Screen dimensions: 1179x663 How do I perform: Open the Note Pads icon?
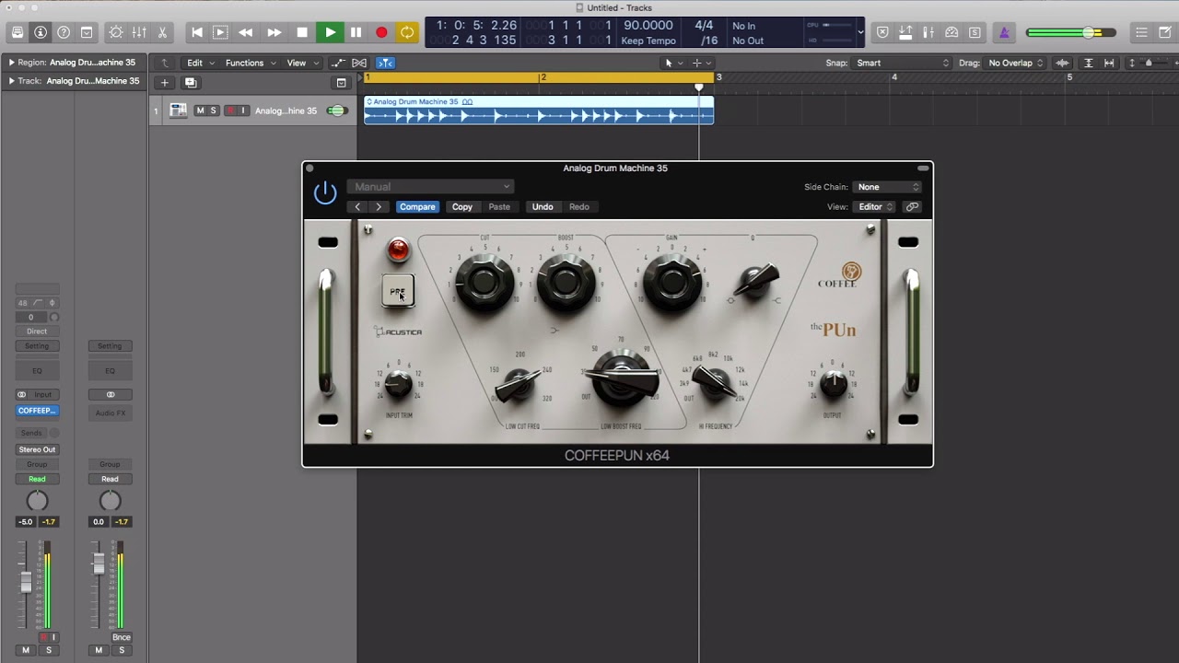[1164, 32]
